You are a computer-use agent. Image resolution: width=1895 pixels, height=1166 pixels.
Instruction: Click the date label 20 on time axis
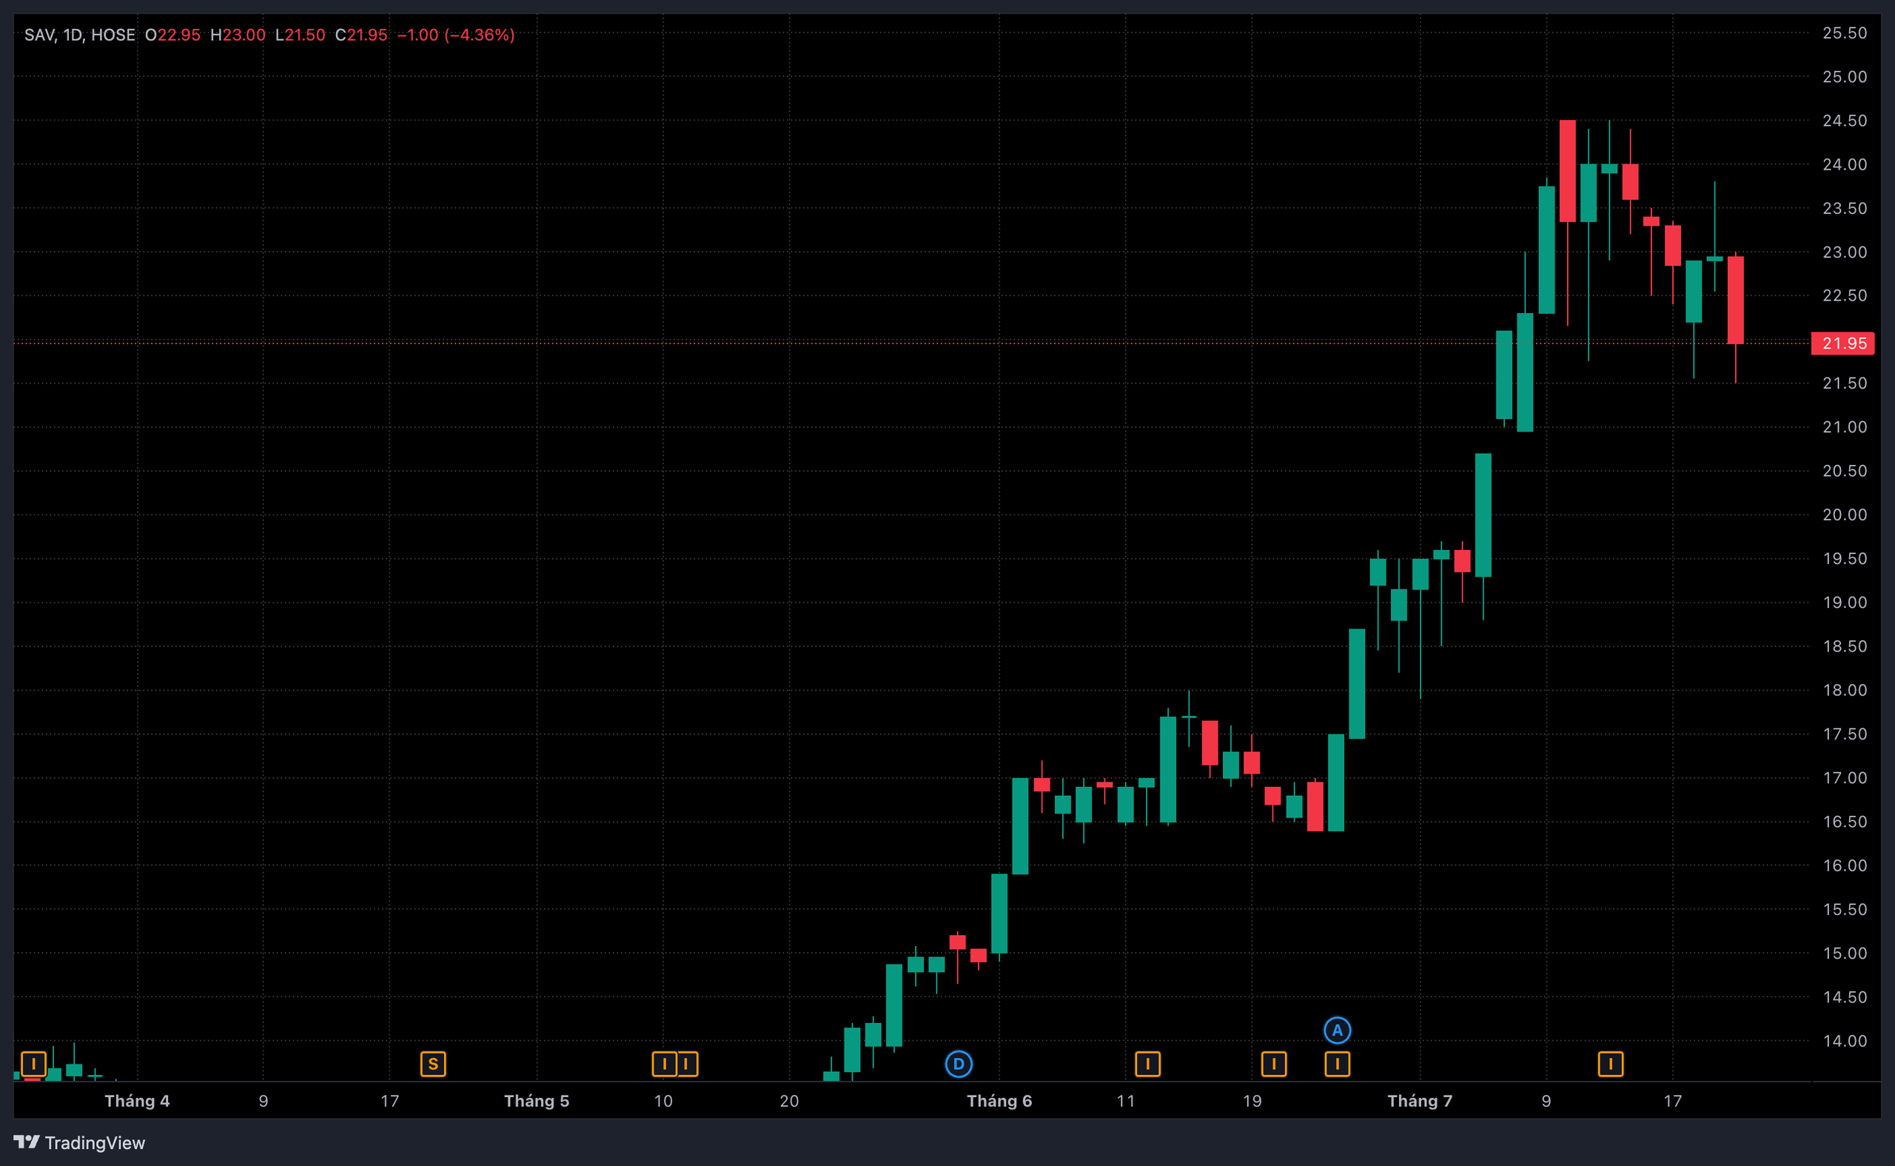[x=788, y=1100]
